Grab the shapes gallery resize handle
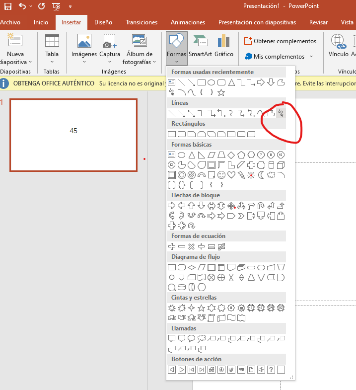356x390 pixels. pyautogui.click(x=291, y=377)
